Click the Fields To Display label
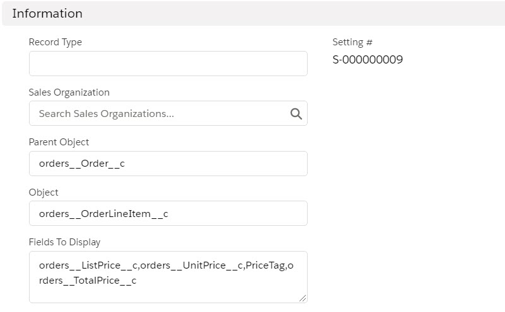Image resolution: width=505 pixels, height=312 pixels. (65, 242)
